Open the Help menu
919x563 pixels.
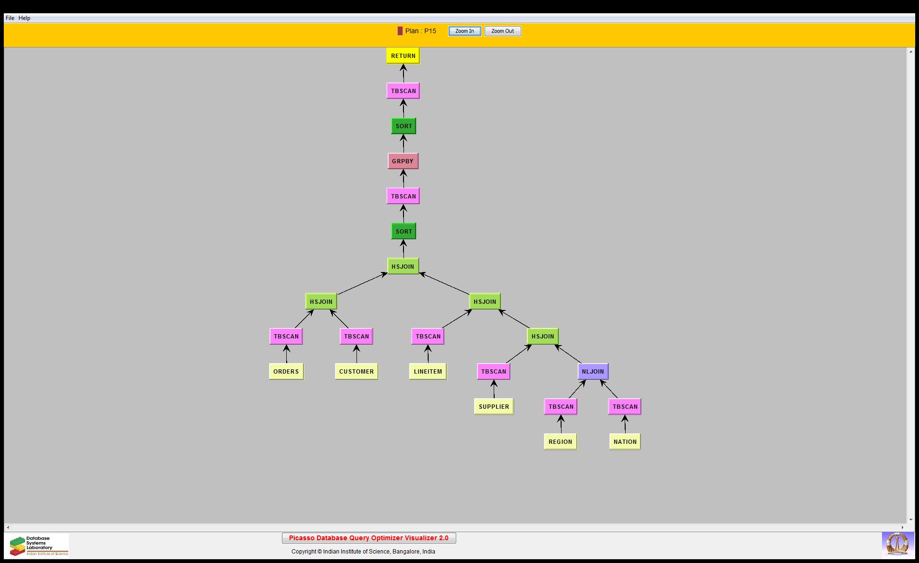coord(25,18)
